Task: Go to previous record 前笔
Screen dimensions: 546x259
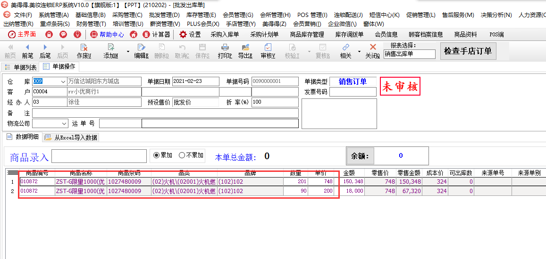Action: (x=27, y=51)
